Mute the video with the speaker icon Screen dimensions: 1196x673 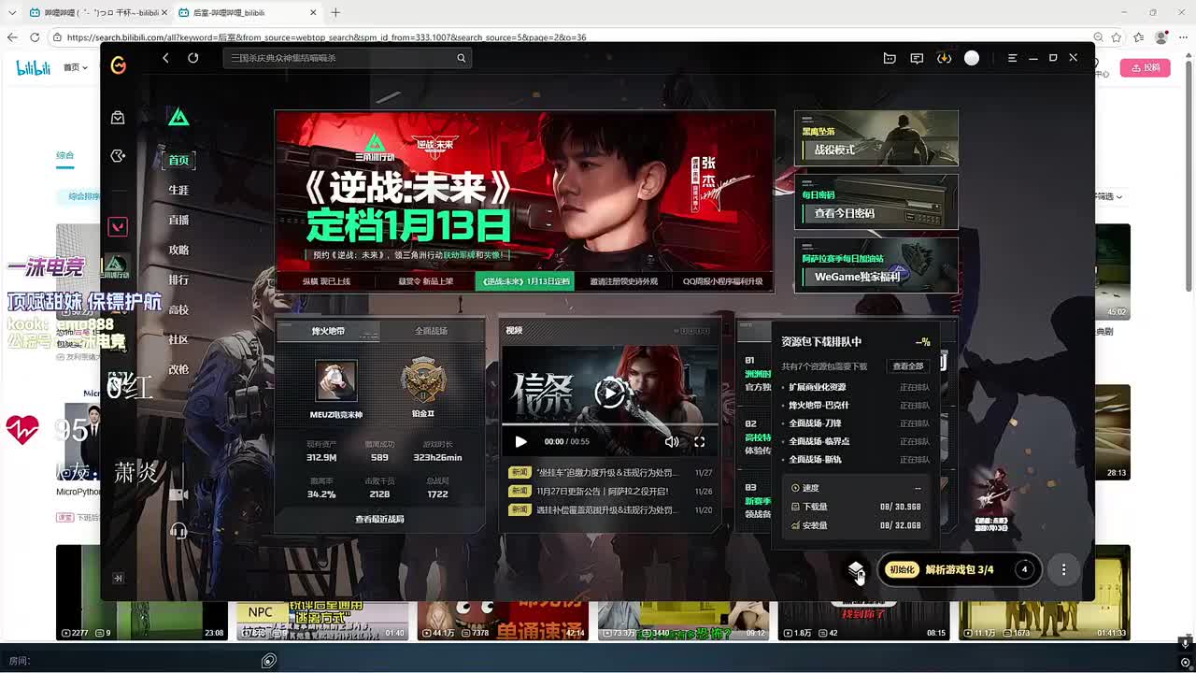point(671,442)
